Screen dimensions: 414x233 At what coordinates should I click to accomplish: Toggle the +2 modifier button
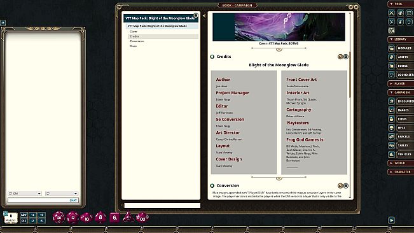[x=32, y=215]
